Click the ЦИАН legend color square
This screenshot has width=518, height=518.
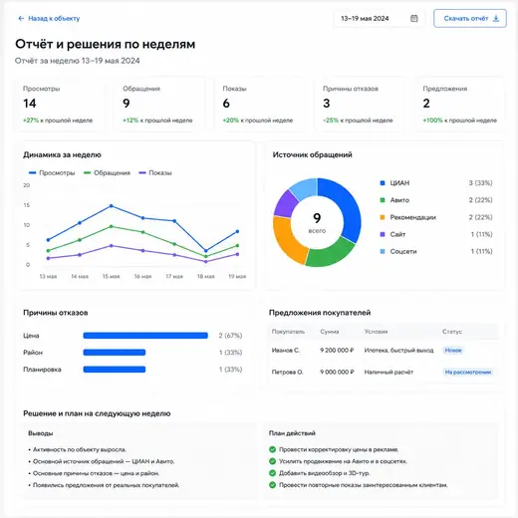(x=383, y=183)
